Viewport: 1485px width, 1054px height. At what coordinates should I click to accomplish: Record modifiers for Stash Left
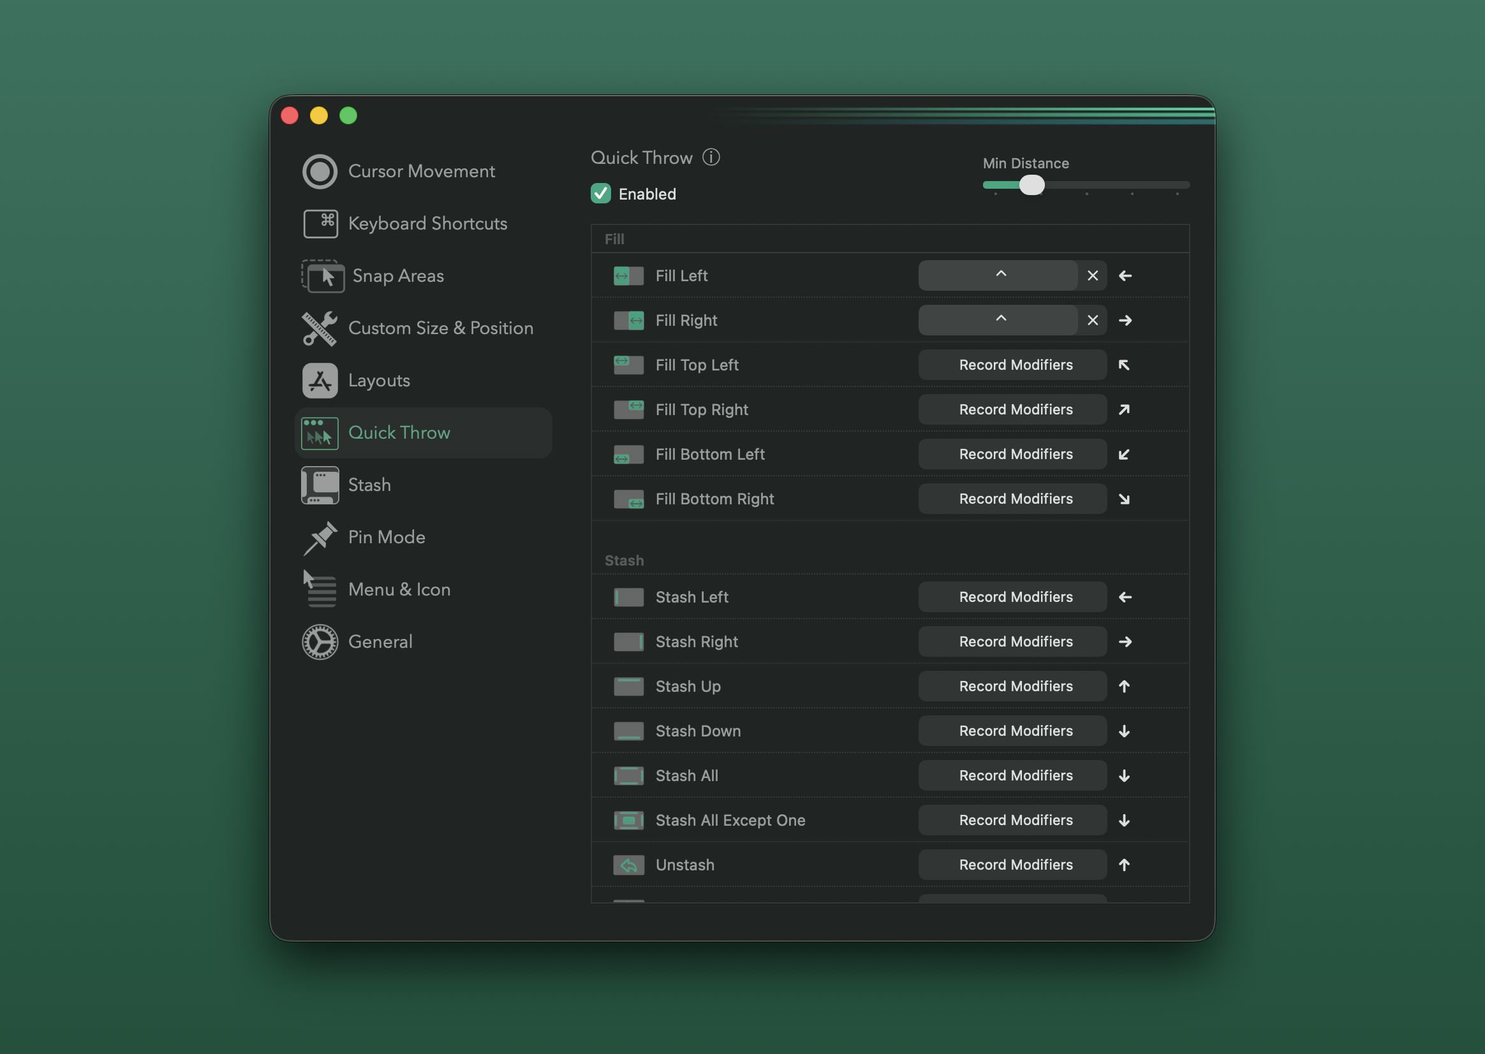1012,597
